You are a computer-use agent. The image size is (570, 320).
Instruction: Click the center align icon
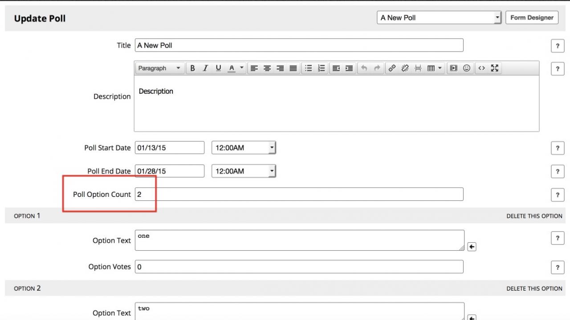(267, 68)
